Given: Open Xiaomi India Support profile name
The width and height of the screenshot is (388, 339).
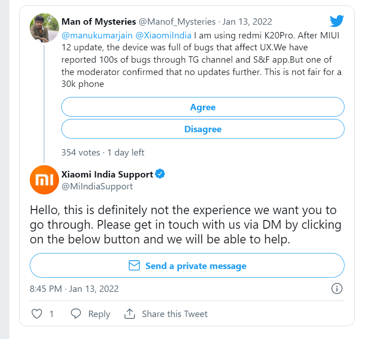Looking at the screenshot, I should click(x=107, y=174).
